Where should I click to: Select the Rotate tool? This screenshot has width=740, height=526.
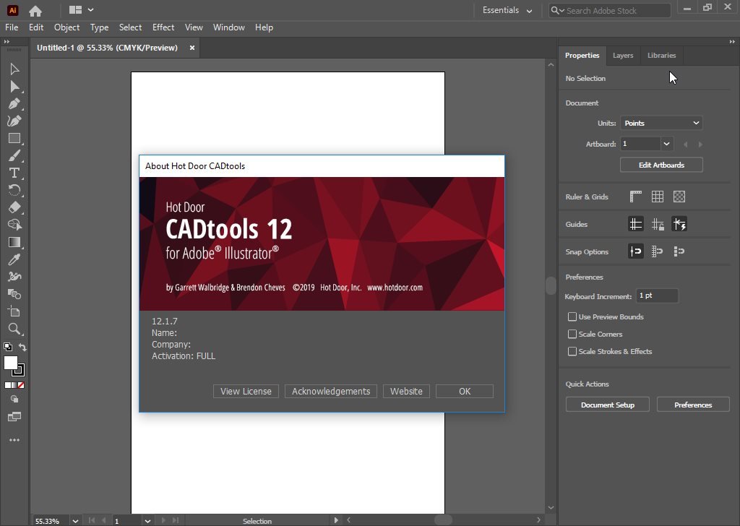[14, 190]
